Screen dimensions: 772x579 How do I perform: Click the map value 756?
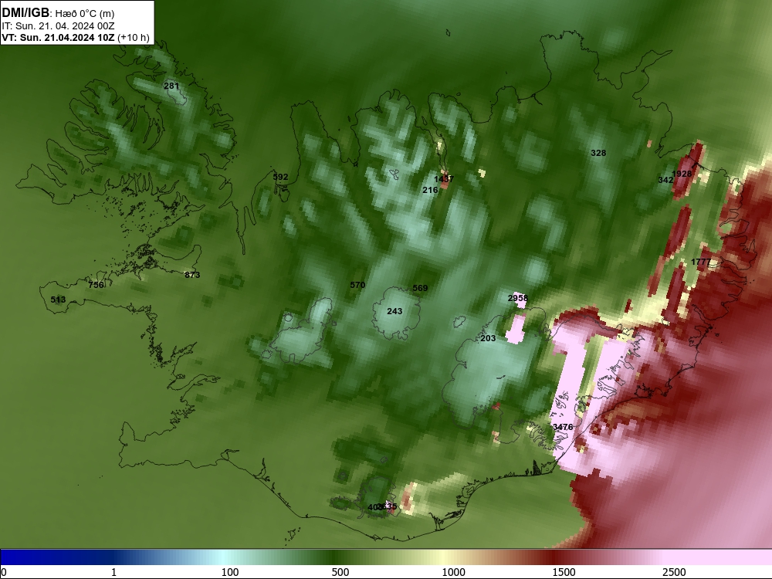click(x=96, y=285)
